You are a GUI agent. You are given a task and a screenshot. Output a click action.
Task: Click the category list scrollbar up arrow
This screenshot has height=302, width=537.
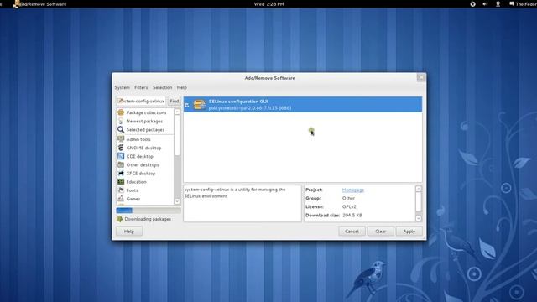pyautogui.click(x=177, y=112)
